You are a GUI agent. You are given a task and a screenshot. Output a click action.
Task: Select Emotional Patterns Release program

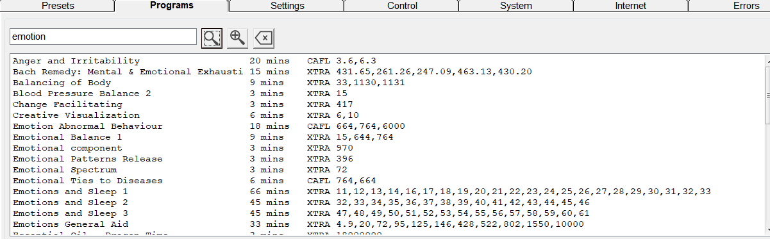tap(388, 159)
